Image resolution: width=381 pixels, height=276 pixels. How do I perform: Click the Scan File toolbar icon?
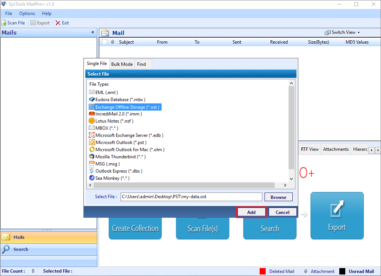click(x=4, y=23)
